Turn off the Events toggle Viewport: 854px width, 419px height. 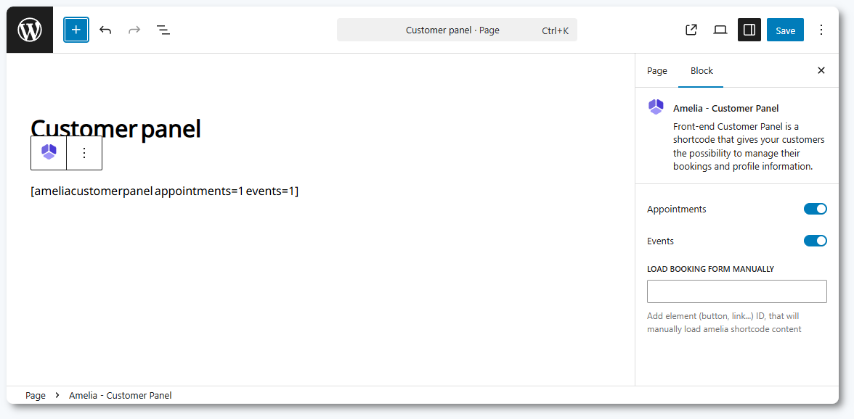pyautogui.click(x=815, y=241)
